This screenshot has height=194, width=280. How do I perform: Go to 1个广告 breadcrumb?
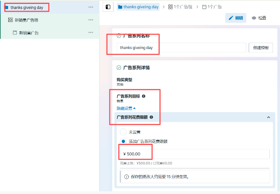pos(212,7)
